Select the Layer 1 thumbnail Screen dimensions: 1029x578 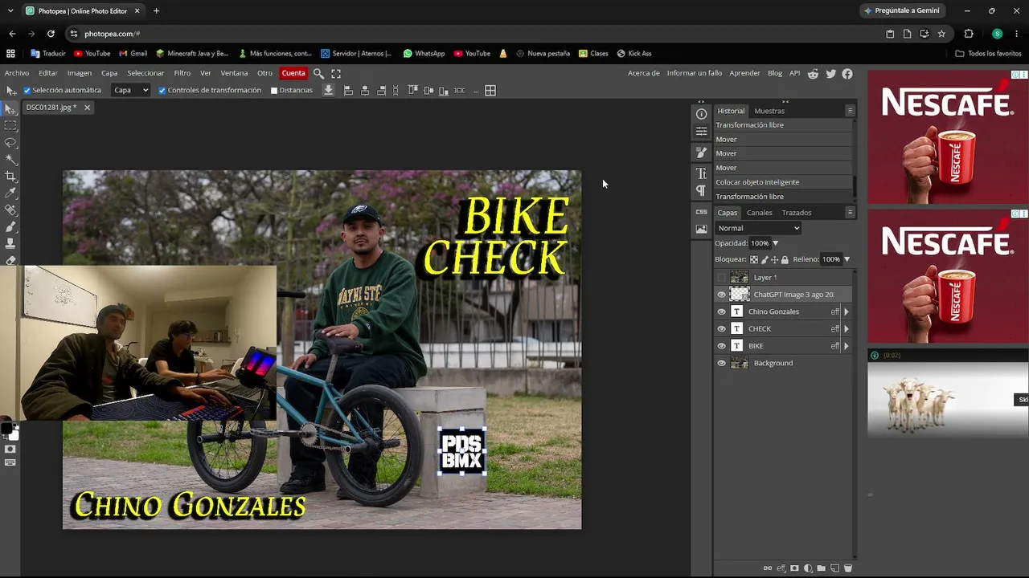(739, 278)
